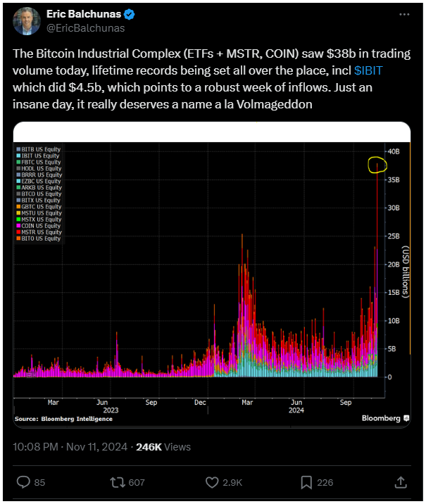Screen dimensions: 426x504
Task: Click the reply speech bubble icon
Action: click(23, 482)
